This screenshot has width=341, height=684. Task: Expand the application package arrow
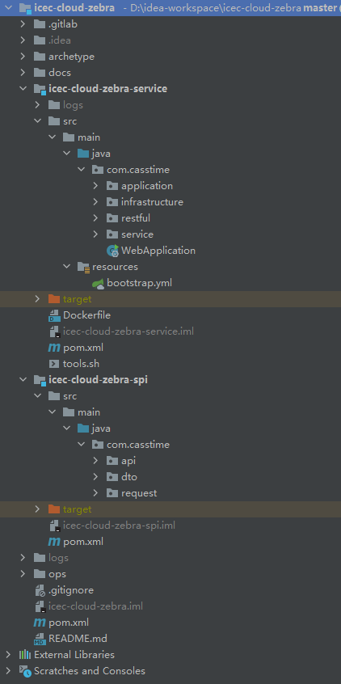(x=96, y=186)
